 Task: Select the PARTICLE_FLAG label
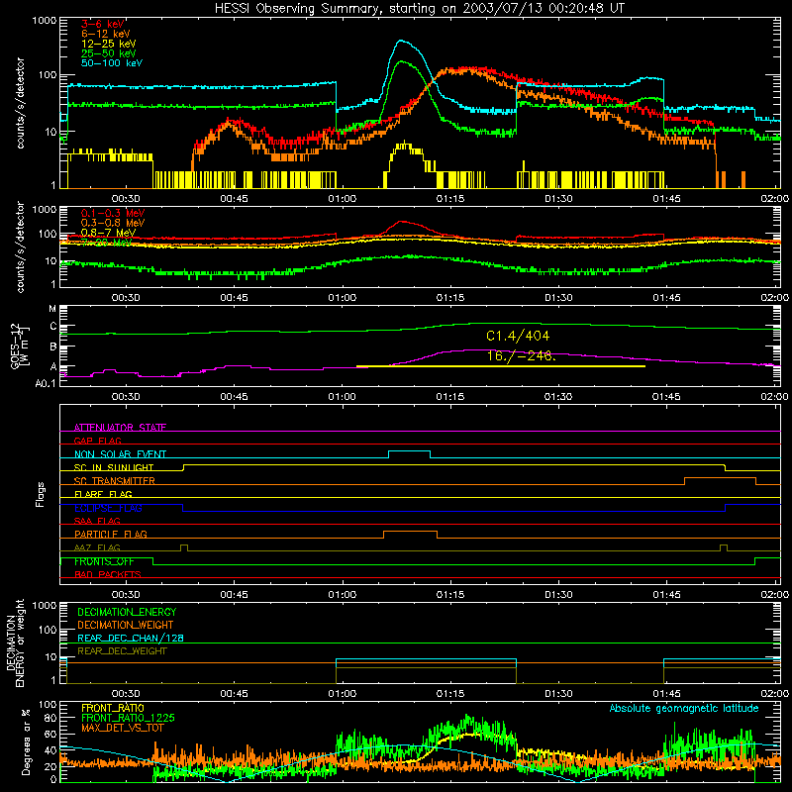[x=111, y=534]
